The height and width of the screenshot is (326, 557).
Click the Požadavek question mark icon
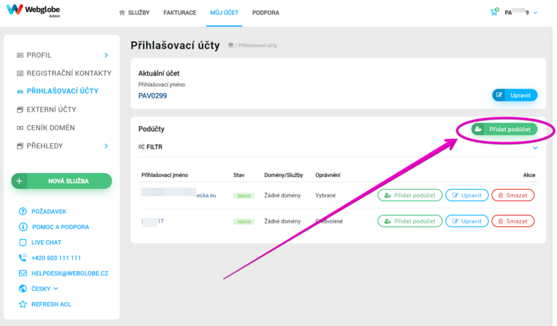23,211
